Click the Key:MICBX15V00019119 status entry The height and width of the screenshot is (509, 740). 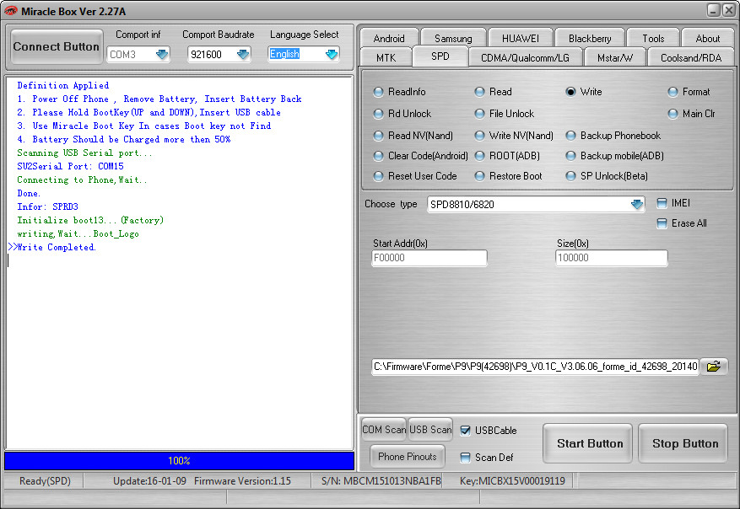point(512,480)
